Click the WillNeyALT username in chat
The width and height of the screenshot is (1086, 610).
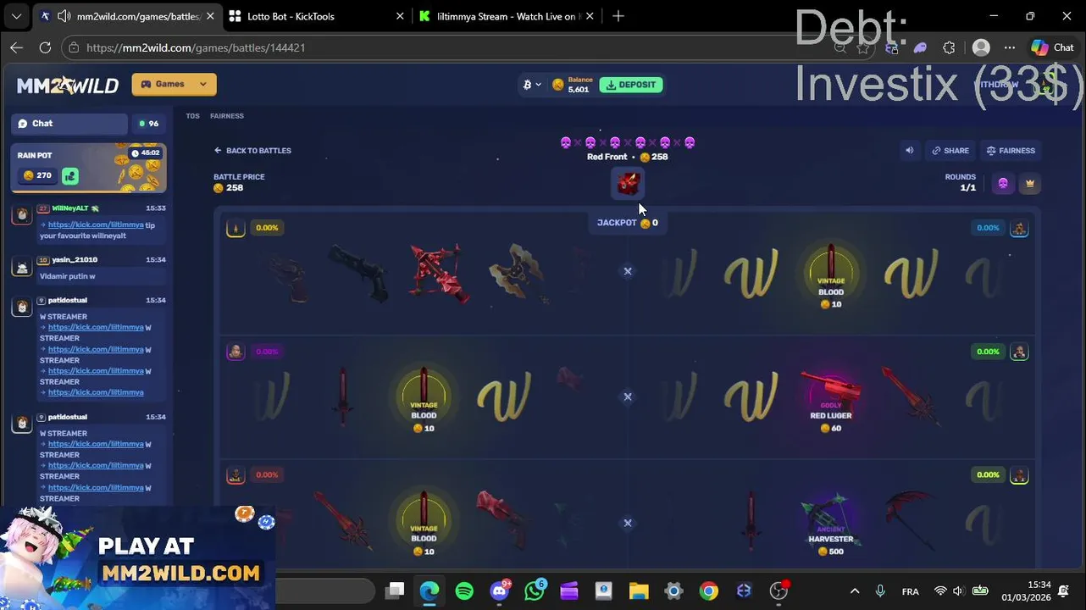coord(70,208)
